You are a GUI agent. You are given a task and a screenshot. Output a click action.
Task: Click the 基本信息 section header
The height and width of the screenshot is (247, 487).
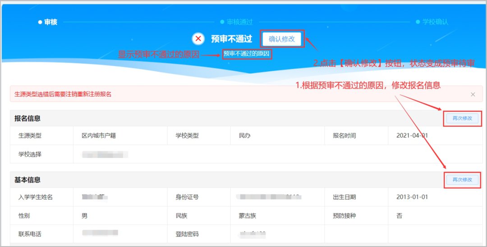tap(28, 180)
